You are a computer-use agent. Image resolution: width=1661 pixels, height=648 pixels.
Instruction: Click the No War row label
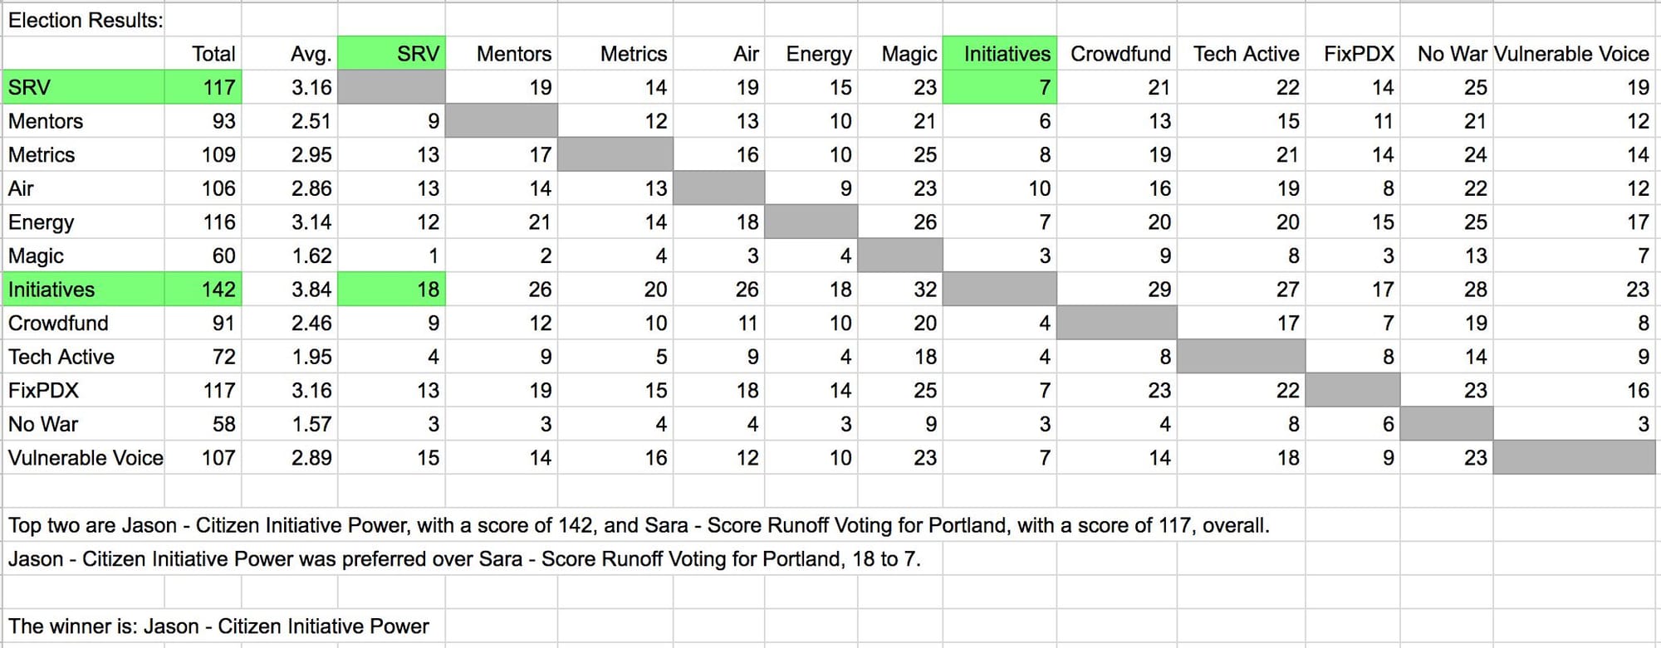click(x=83, y=424)
